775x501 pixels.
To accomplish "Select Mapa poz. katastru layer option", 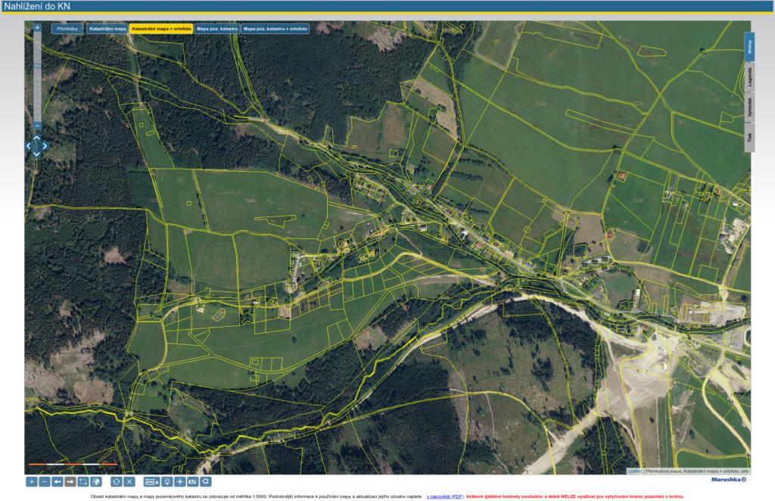I will coord(217,29).
